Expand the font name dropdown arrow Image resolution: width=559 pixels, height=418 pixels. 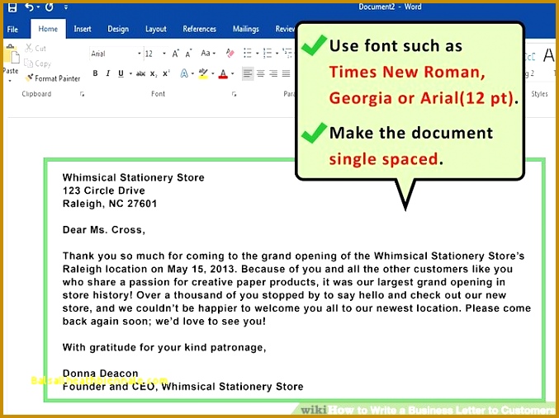click(x=140, y=54)
